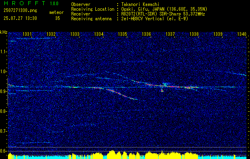Viewport: 250px width, 159px height.
Task: Click the Receiving antenna field label
Action: point(91,19)
